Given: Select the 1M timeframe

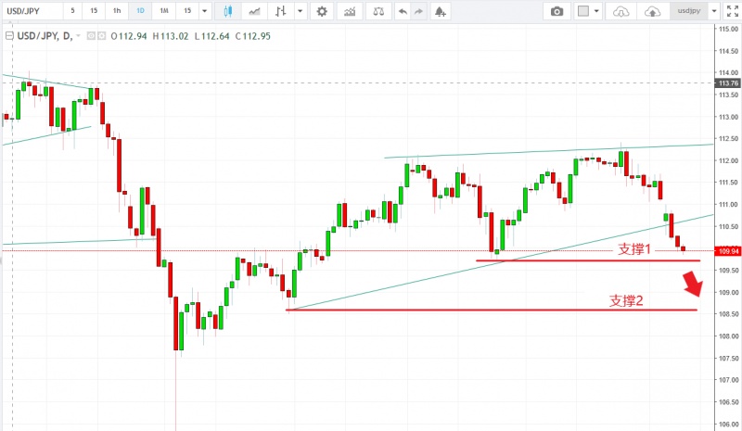Looking at the screenshot, I should (164, 11).
